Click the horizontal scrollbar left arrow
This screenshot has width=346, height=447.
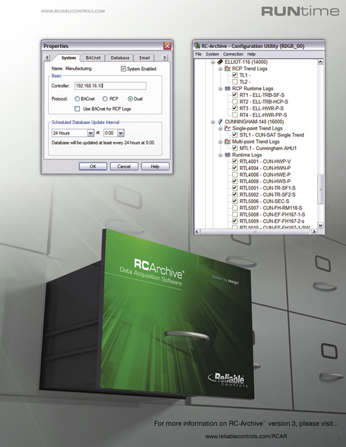click(x=197, y=231)
